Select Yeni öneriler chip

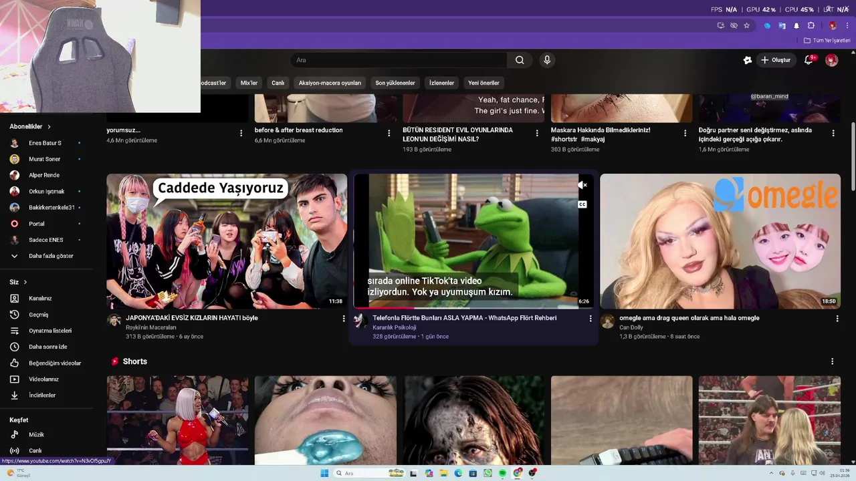484,83
